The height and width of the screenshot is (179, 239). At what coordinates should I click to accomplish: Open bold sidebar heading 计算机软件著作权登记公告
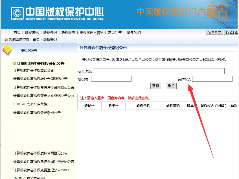coord(41,64)
